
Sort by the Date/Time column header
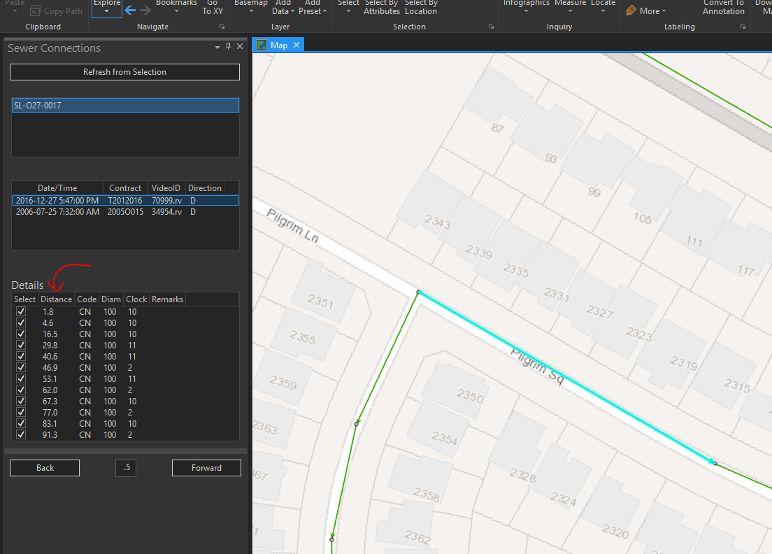pyautogui.click(x=57, y=188)
